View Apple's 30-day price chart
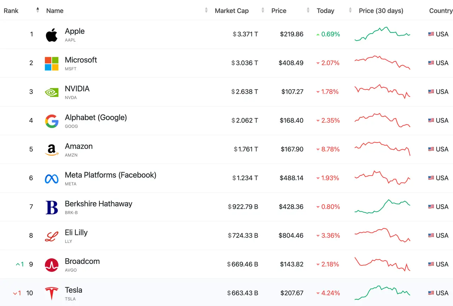The image size is (453, 306). pos(383,34)
